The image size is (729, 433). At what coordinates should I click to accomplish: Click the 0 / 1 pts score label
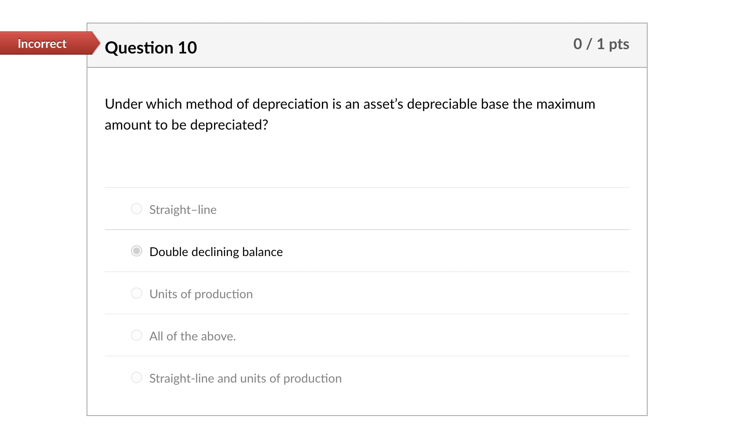(601, 44)
